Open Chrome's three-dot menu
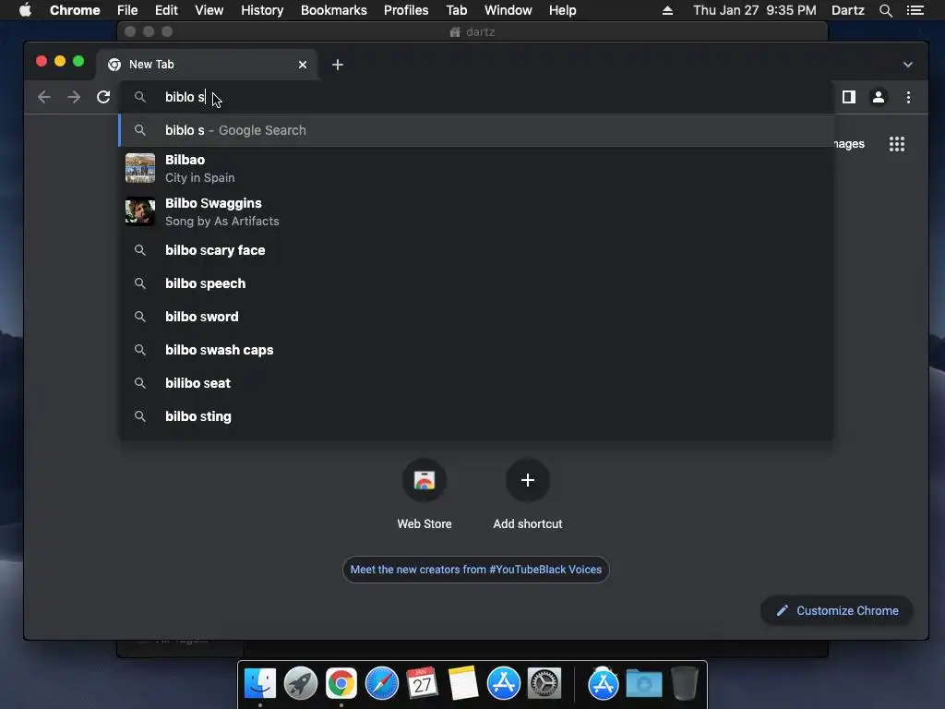Screen dimensions: 945x709 (908, 97)
